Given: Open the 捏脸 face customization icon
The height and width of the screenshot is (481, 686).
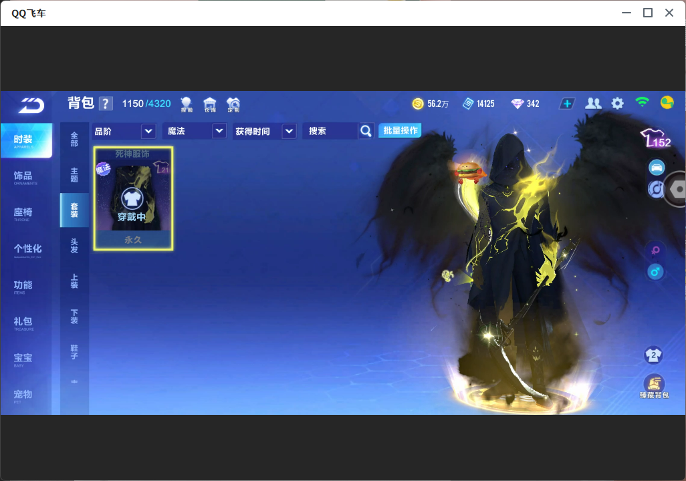Looking at the screenshot, I should (187, 104).
